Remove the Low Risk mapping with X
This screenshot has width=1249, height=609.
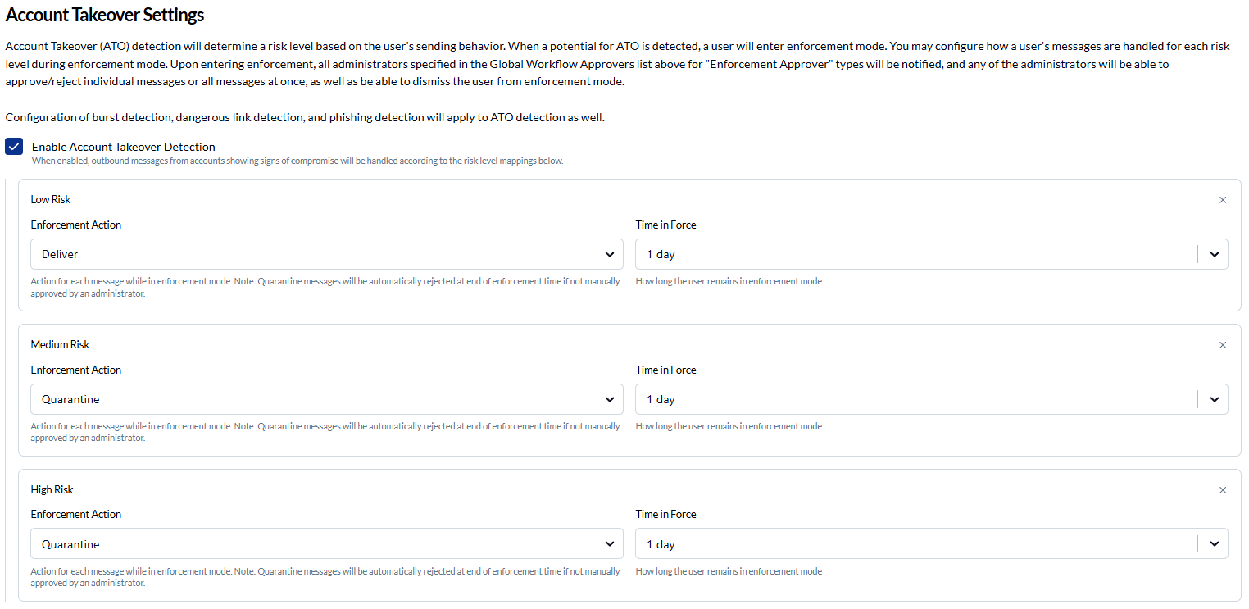pyautogui.click(x=1223, y=200)
